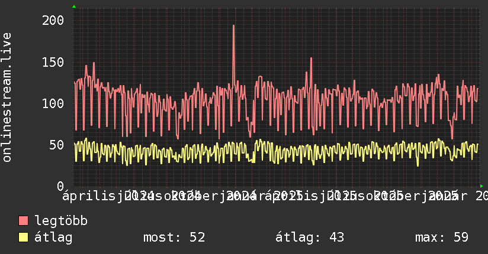Click the onlinestream.live vertical axis title
The width and height of the screenshot is (488, 254).
7,97
